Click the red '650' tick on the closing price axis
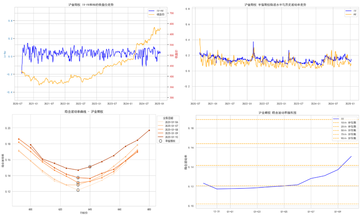The image size is (362, 216). point(172,24)
